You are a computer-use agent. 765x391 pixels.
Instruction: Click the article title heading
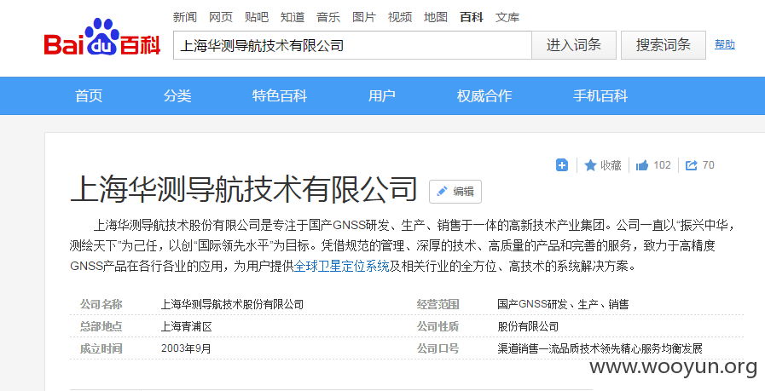[x=244, y=190]
